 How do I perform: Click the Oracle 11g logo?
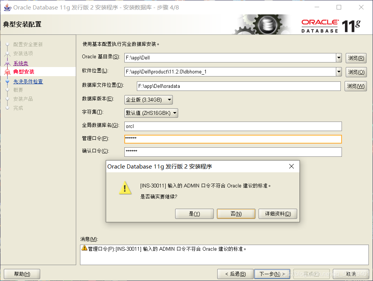(331, 26)
